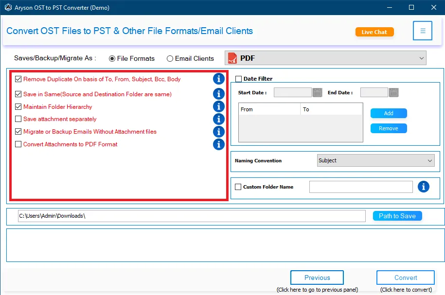445x295 pixels.
Task: Click the Add date range button
Action: coord(389,113)
